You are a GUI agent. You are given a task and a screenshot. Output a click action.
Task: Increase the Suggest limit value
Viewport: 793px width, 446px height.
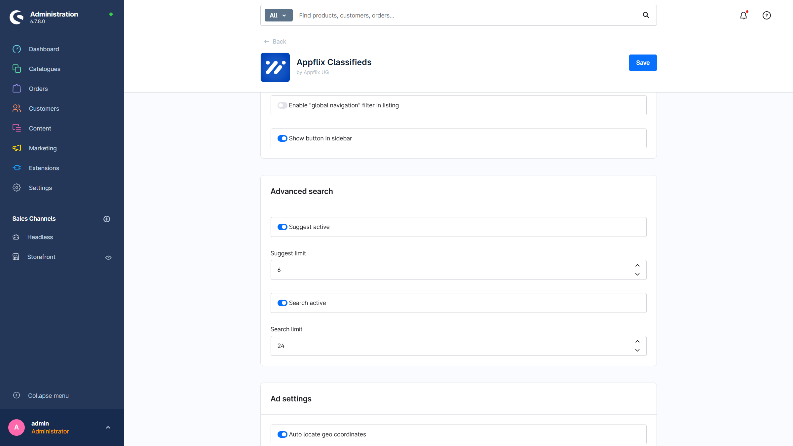(637, 266)
